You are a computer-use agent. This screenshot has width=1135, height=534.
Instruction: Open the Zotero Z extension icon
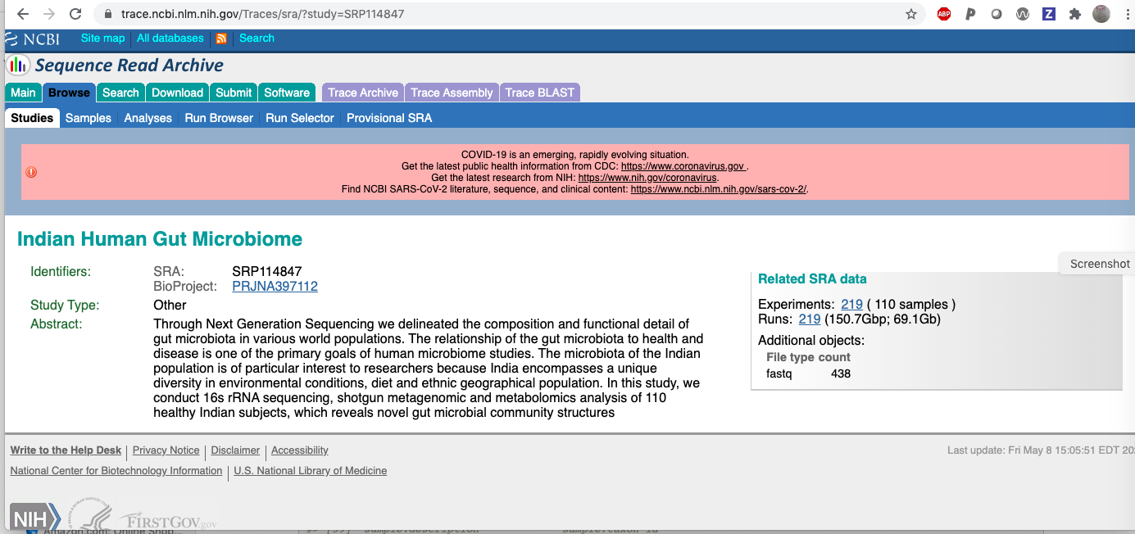click(1049, 14)
